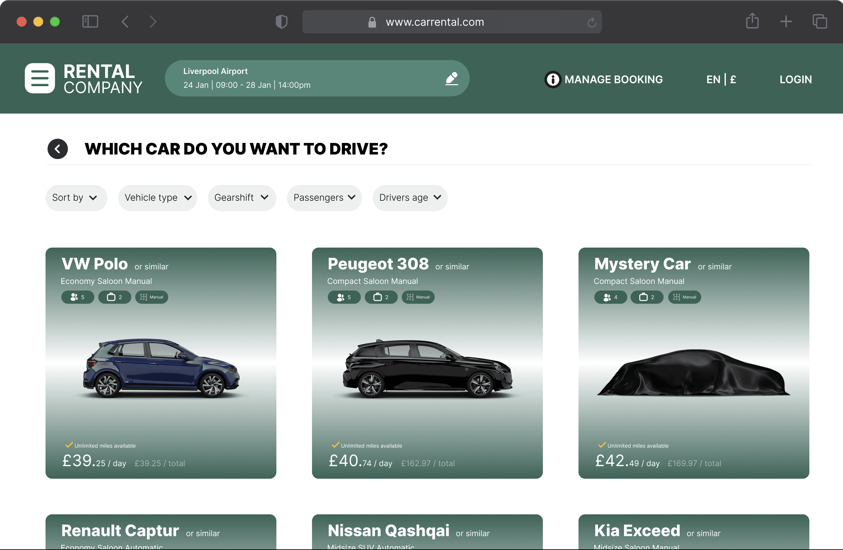
Task: Expand the Vehicle type filter
Action: tap(158, 198)
